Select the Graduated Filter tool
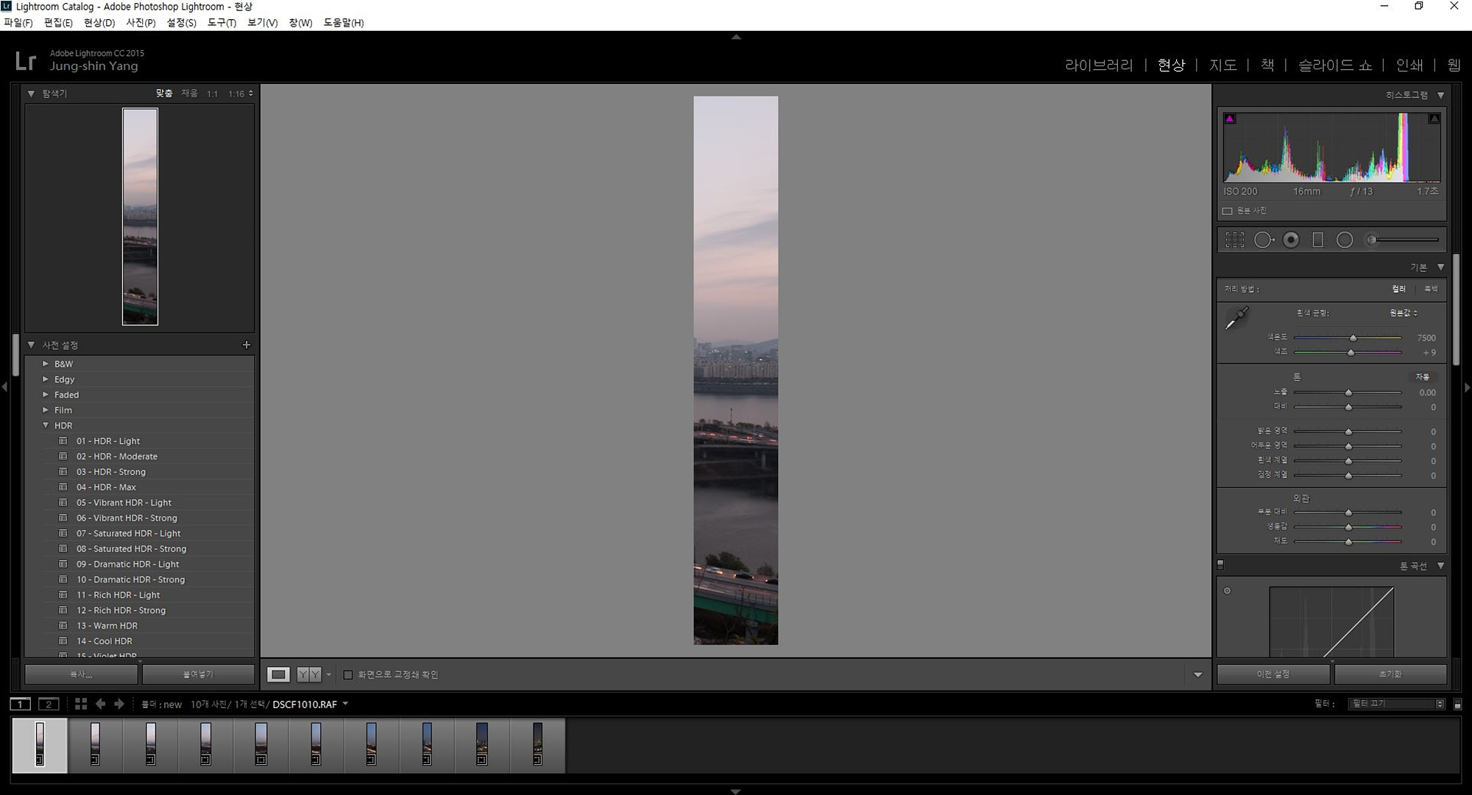1472x795 pixels. (1317, 240)
